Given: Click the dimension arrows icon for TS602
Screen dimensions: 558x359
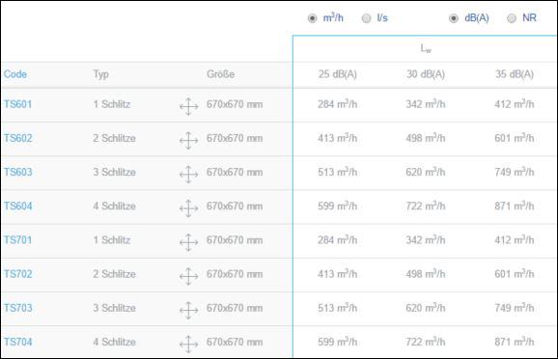Looking at the screenshot, I should click(x=188, y=140).
